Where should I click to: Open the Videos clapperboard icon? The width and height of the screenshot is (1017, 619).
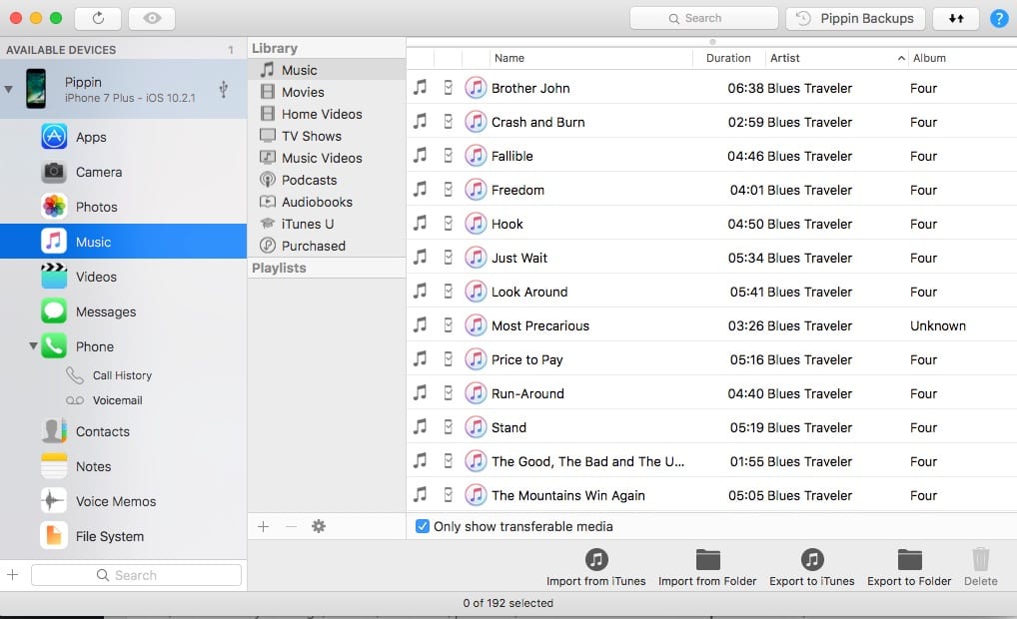(54, 277)
